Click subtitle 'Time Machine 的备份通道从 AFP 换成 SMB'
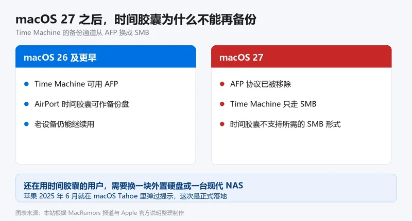412x221 pixels. (x=82, y=32)
